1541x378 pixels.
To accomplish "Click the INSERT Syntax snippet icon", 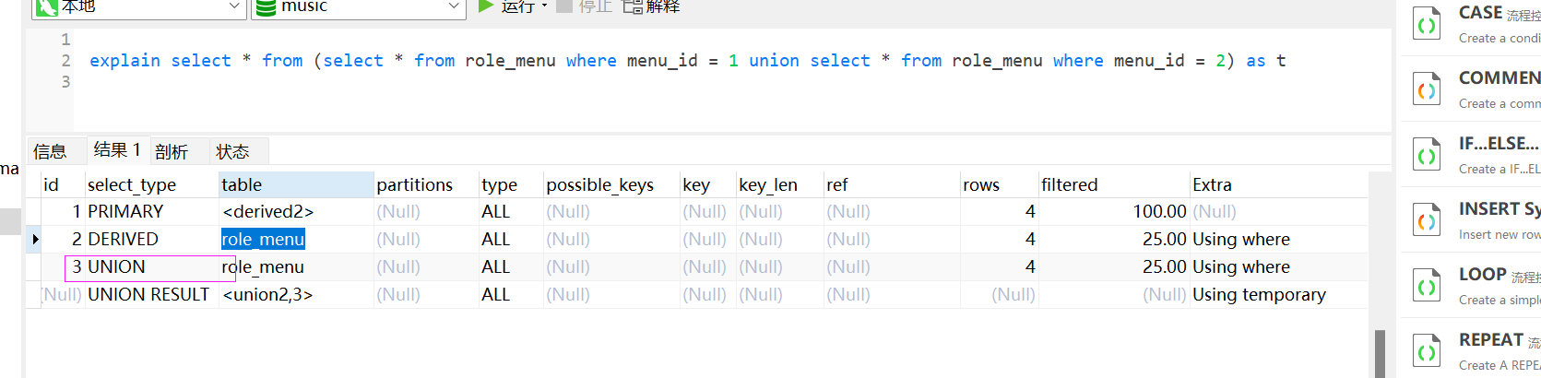I will [x=1427, y=221].
